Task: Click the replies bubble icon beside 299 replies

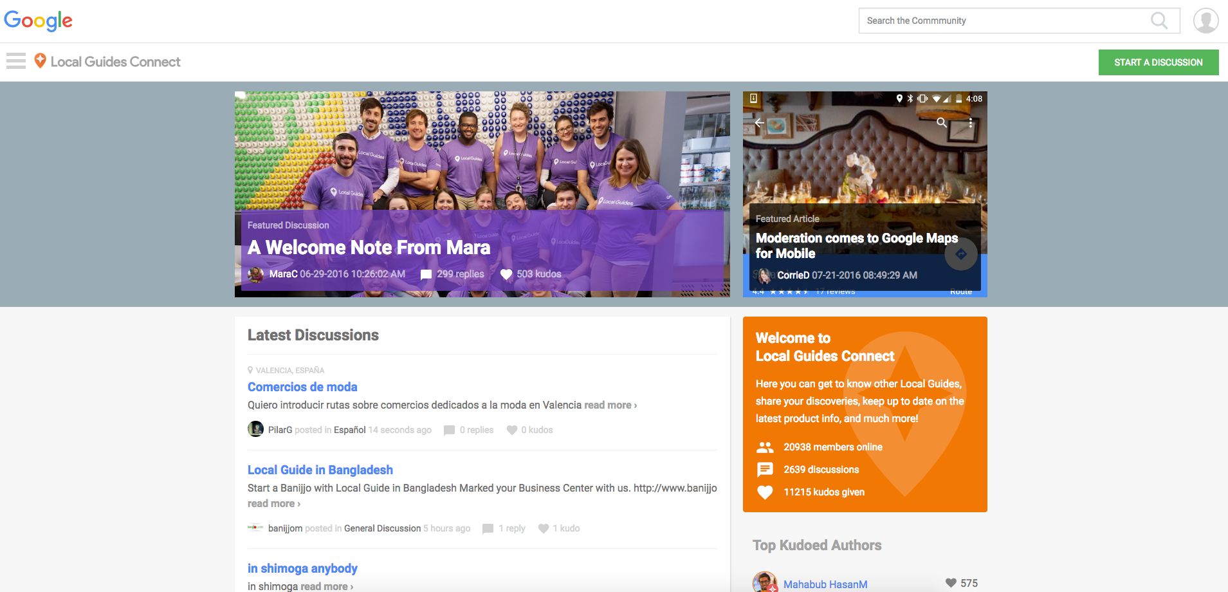Action: 426,275
